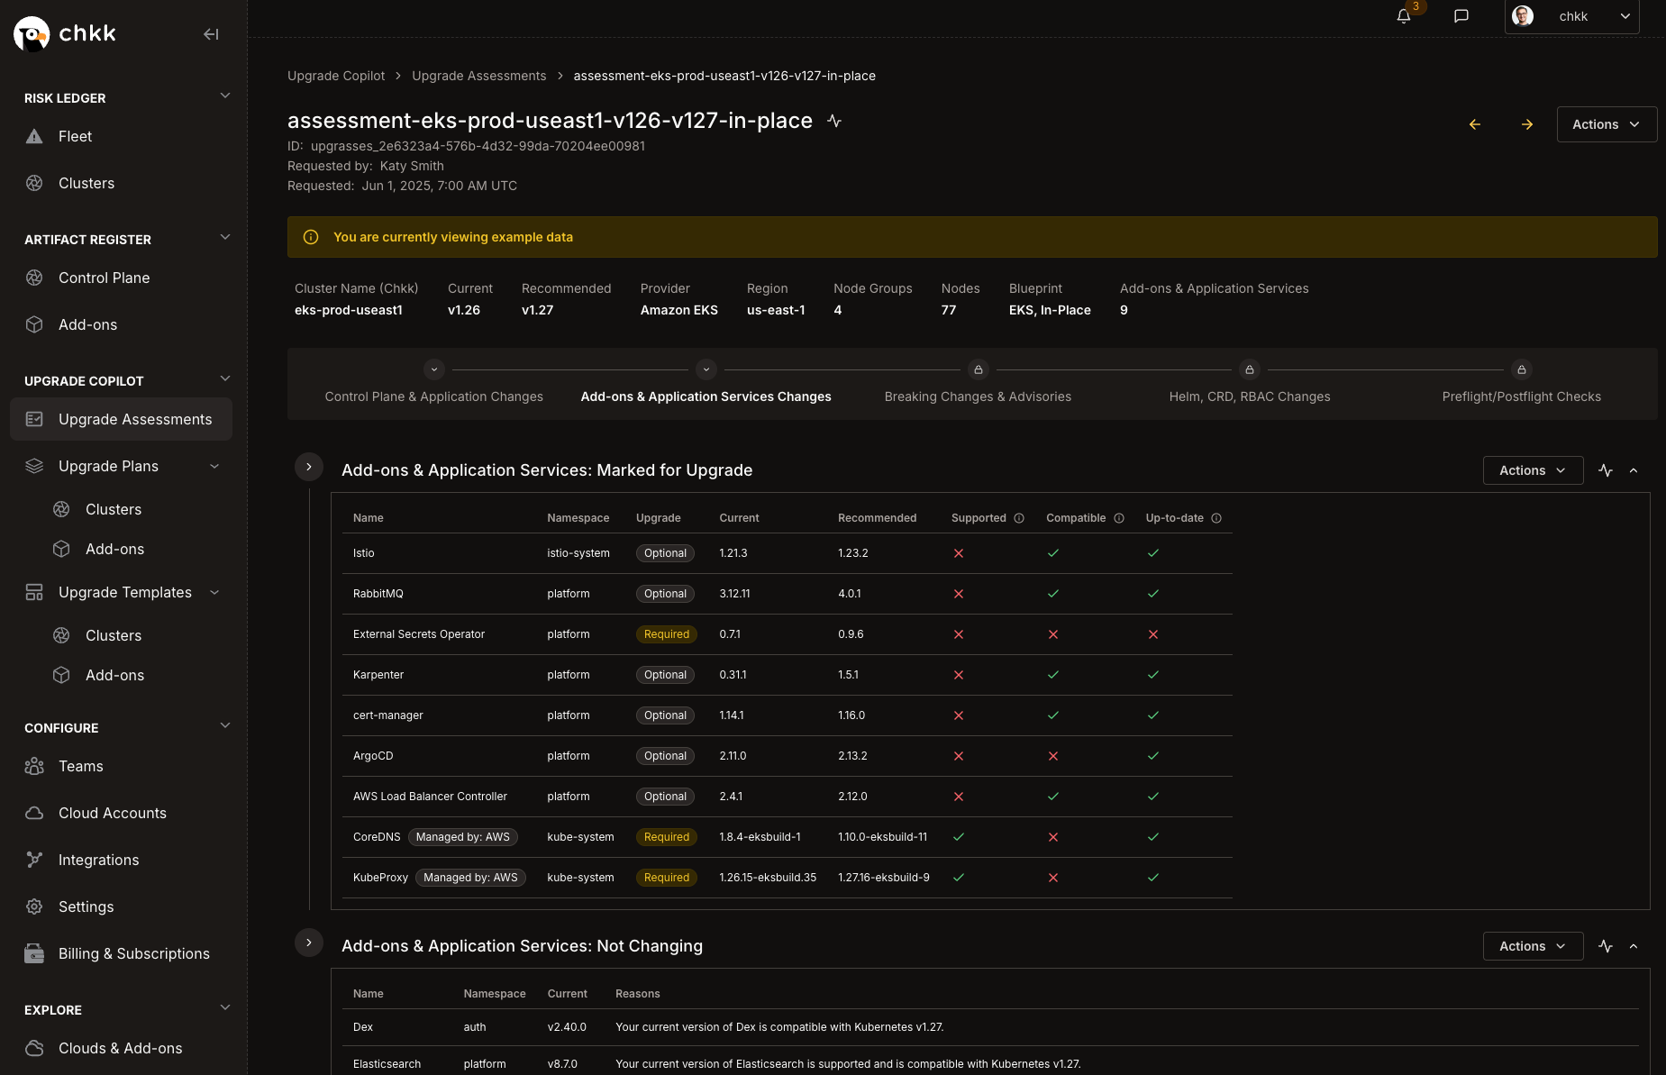This screenshot has height=1075, width=1666.
Task: Collapse Not Changing panel with caret
Action: point(1634,946)
